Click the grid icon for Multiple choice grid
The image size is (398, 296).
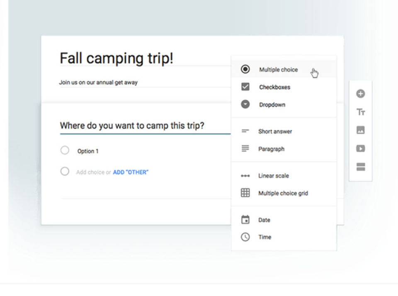point(245,193)
